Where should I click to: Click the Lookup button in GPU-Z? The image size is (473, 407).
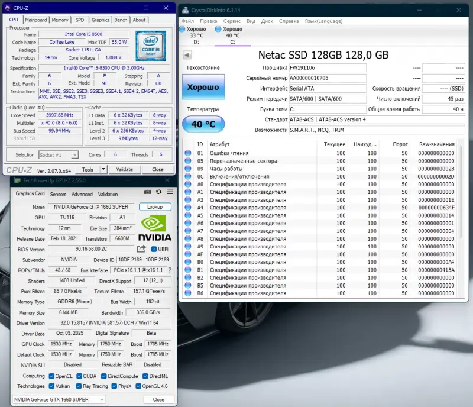tap(155, 206)
